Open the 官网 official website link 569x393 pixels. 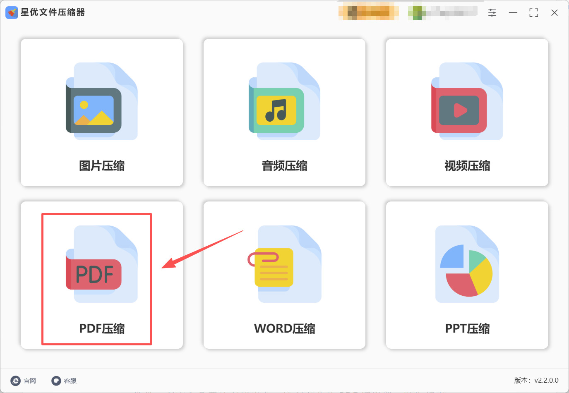24,381
